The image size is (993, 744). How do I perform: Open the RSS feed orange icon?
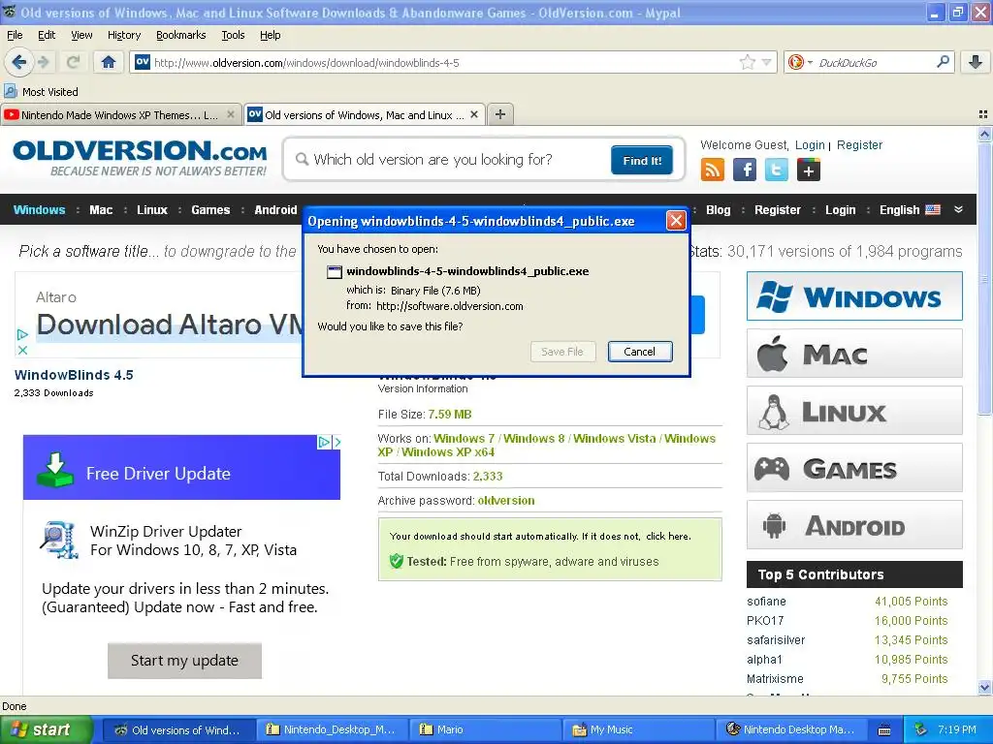(x=713, y=170)
